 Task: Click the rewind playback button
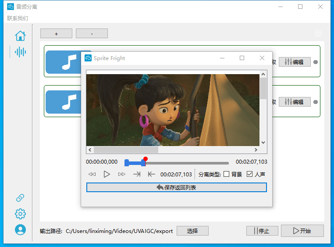pyautogui.click(x=92, y=174)
